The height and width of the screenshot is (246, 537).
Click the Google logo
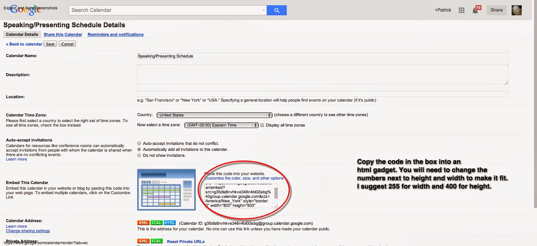point(25,10)
